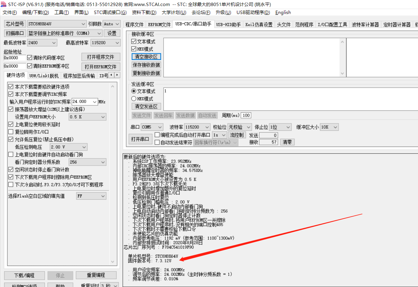Viewport: 418px width, 287px height.
Task: Switch to EEPROM文件 tab
Action: 159,25
